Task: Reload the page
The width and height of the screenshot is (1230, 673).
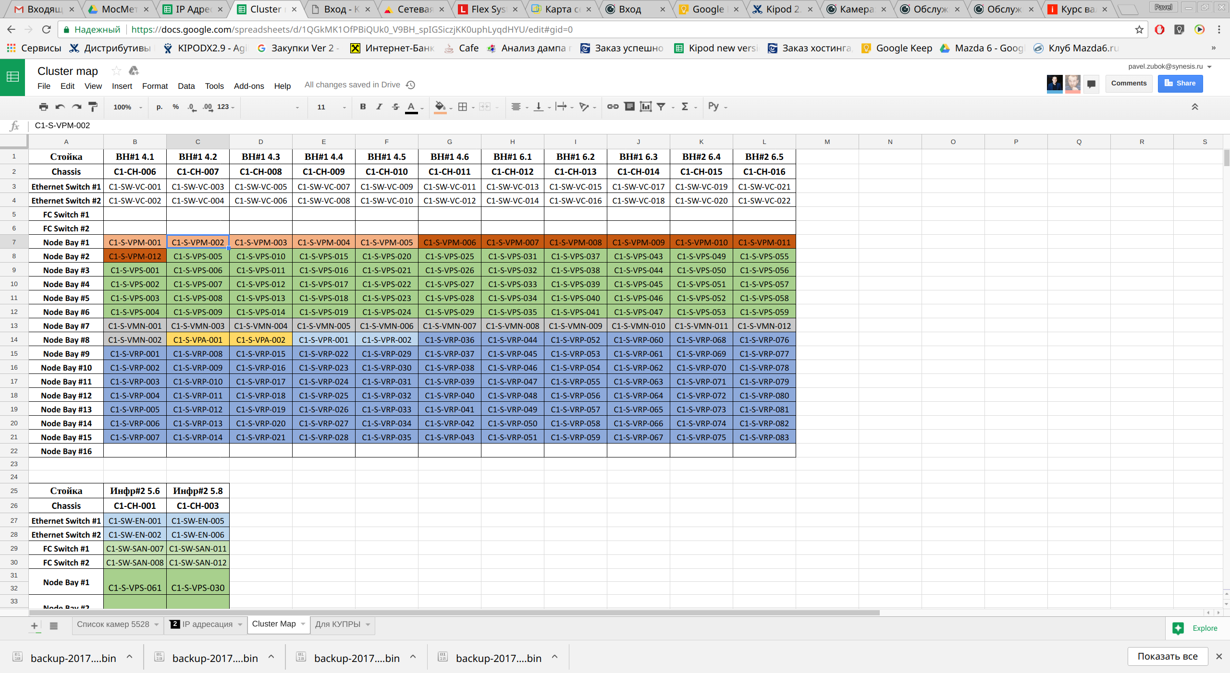Action: 46,30
